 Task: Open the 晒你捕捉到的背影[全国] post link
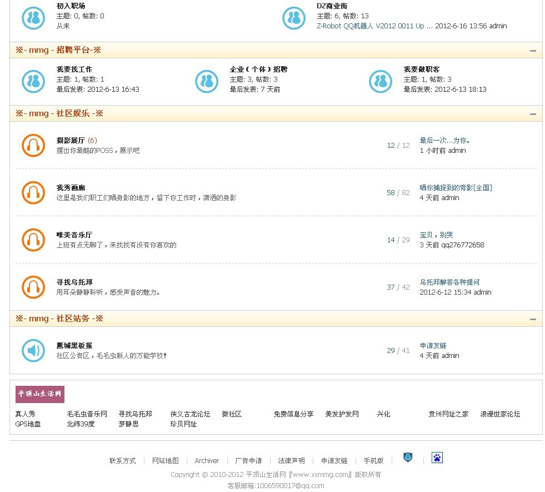456,188
